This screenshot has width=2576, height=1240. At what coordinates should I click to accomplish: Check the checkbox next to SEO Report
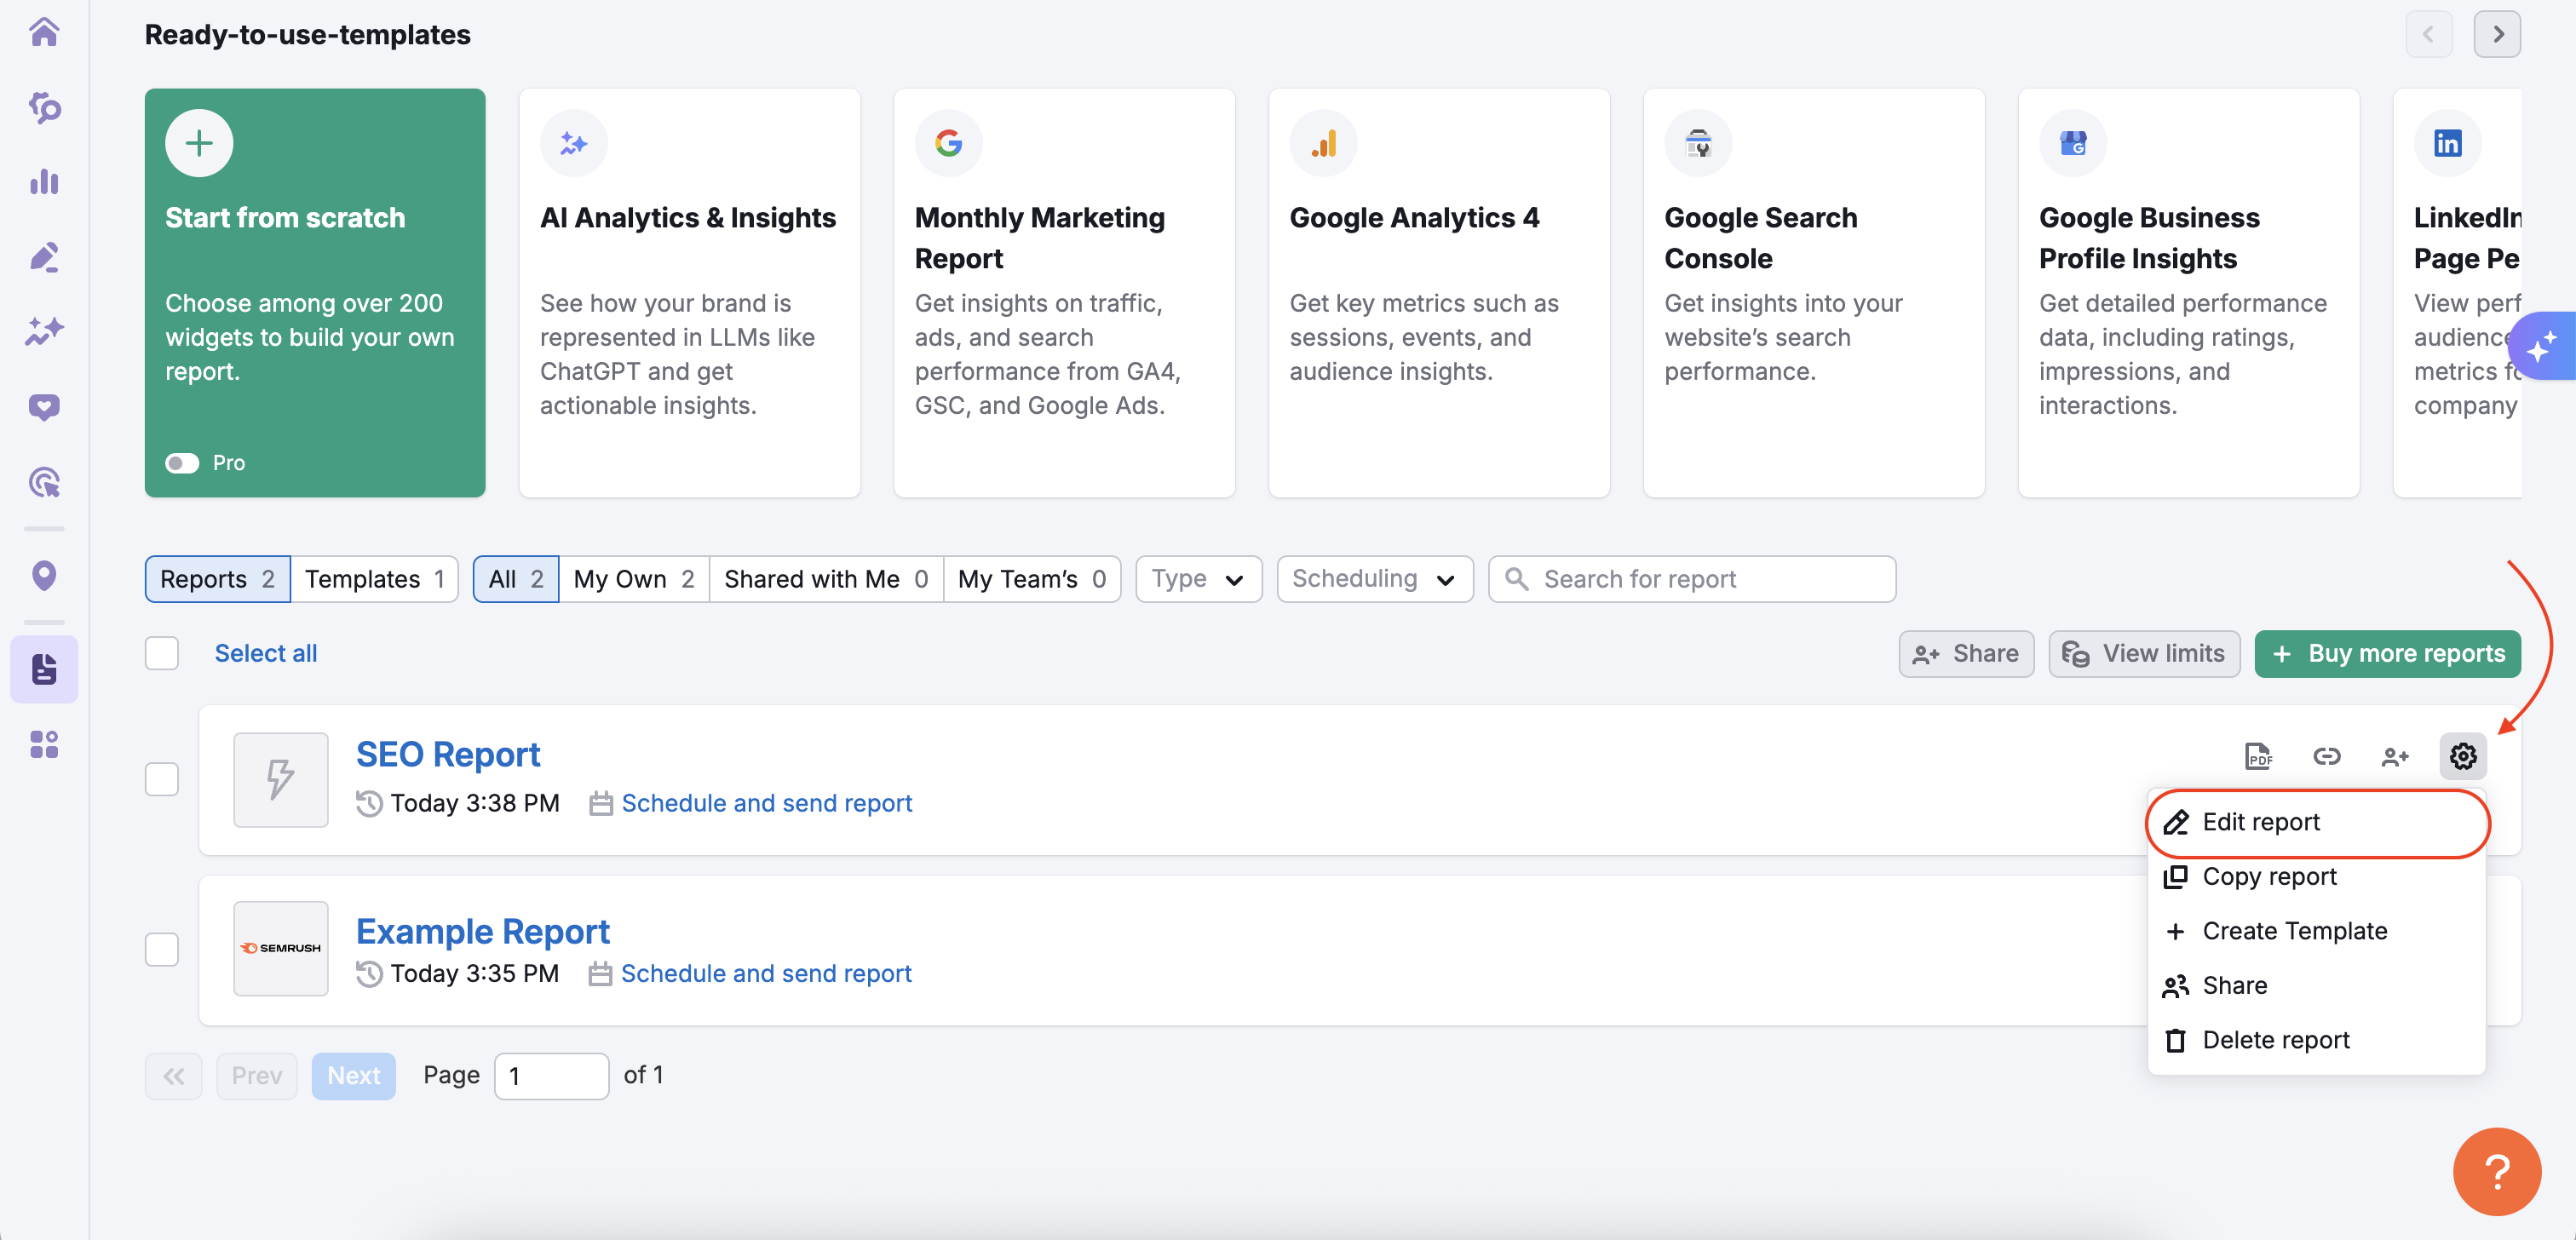161,779
